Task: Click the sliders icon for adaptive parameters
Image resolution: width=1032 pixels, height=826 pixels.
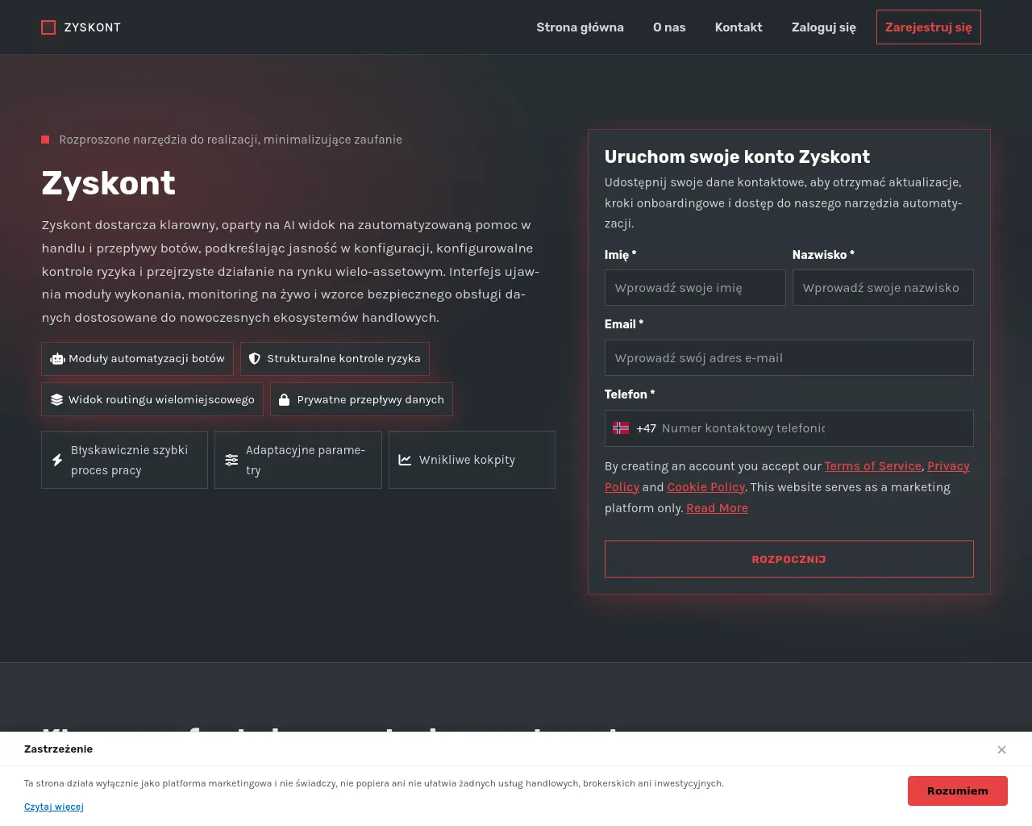Action: click(x=231, y=460)
